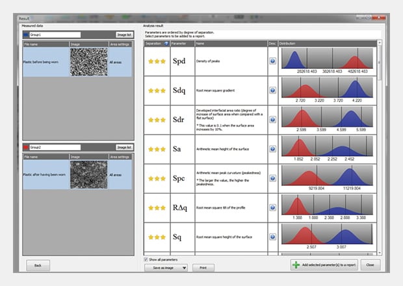Open Image list for Group1
Screen dimensions: 403x286
click(123, 34)
